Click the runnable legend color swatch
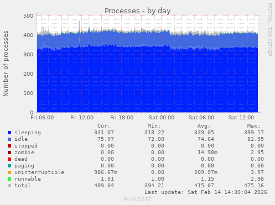The image size is (275, 205). (9, 179)
